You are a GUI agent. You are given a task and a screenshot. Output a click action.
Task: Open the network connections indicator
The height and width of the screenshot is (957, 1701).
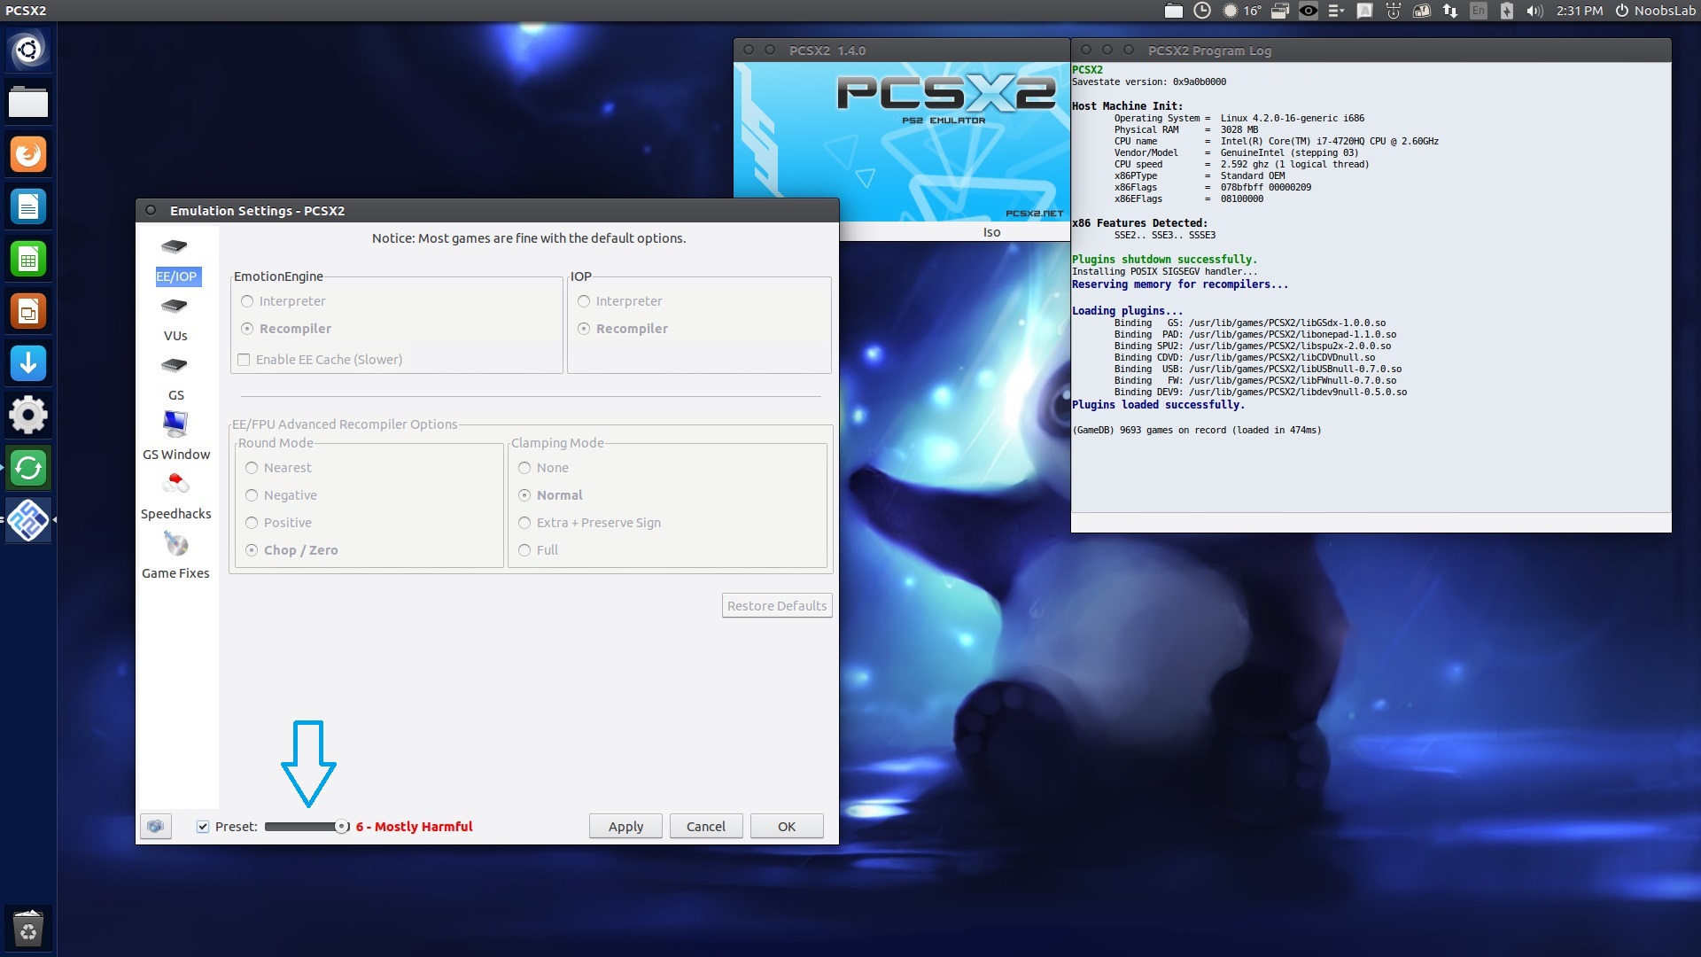[x=1450, y=11]
